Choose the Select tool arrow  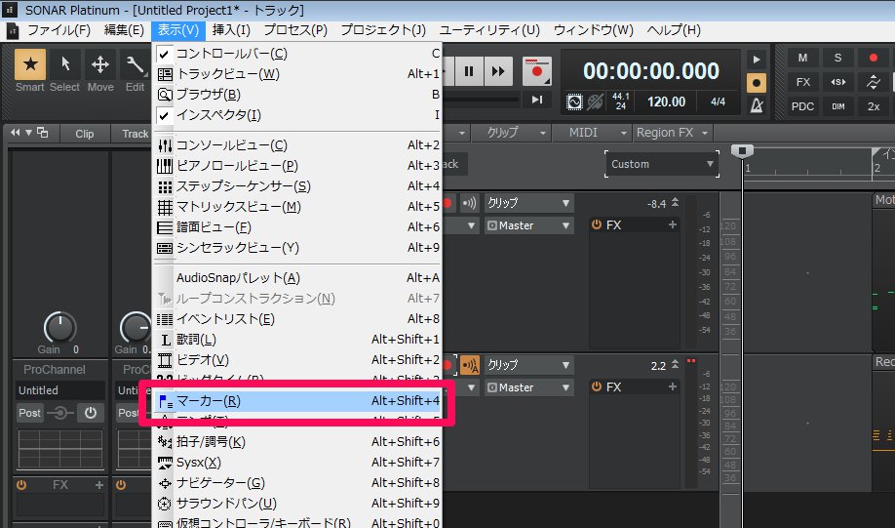tap(65, 64)
